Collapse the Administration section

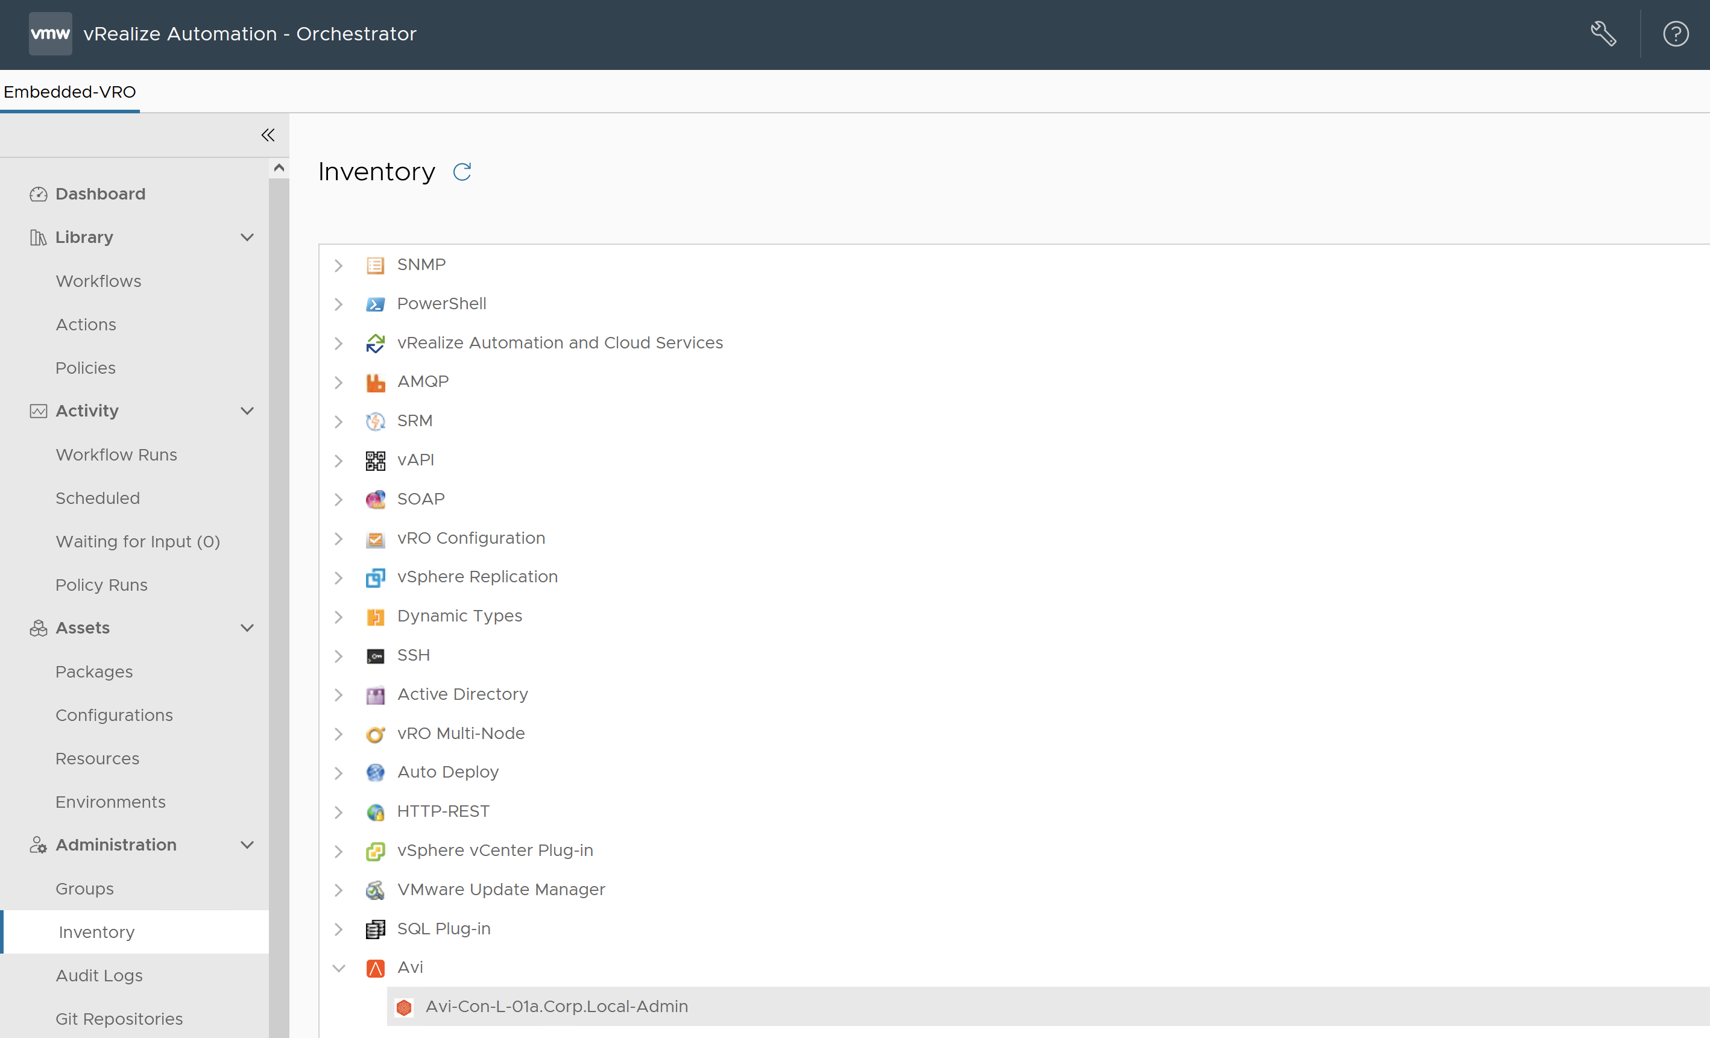(247, 845)
